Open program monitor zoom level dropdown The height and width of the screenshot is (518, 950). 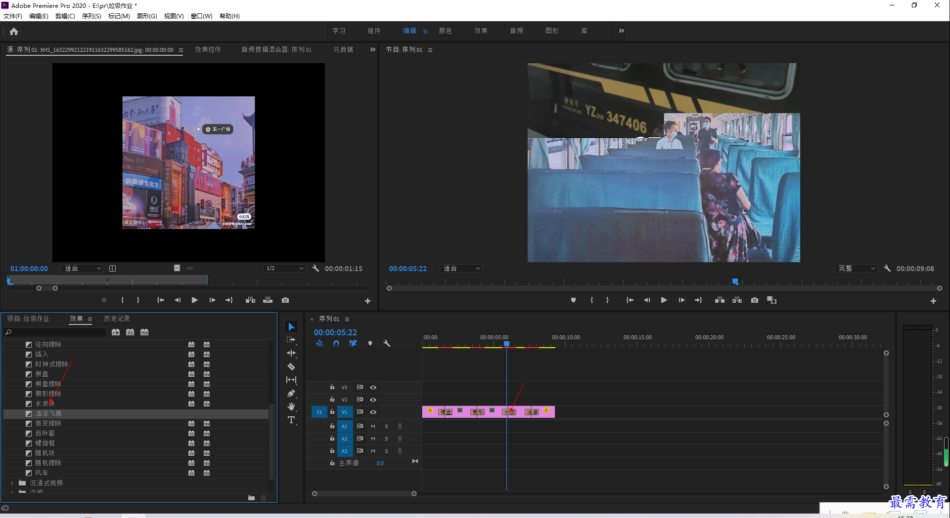point(461,269)
